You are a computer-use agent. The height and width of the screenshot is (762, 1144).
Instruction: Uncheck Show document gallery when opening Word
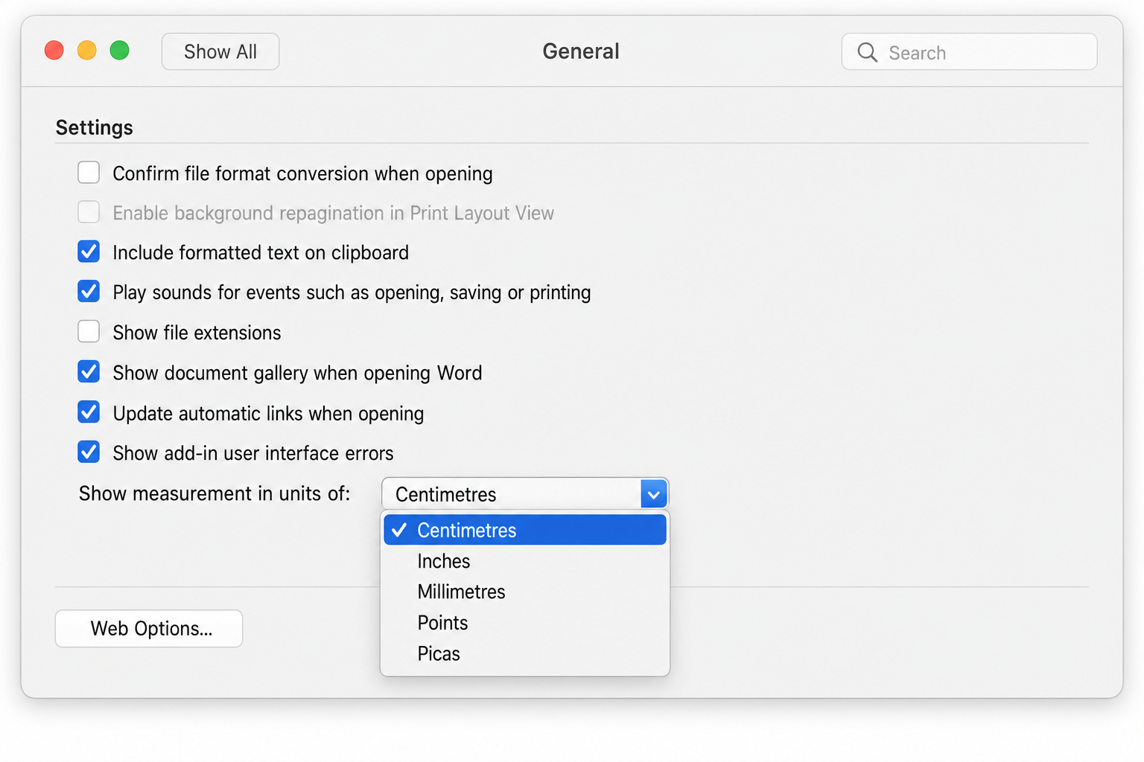89,371
